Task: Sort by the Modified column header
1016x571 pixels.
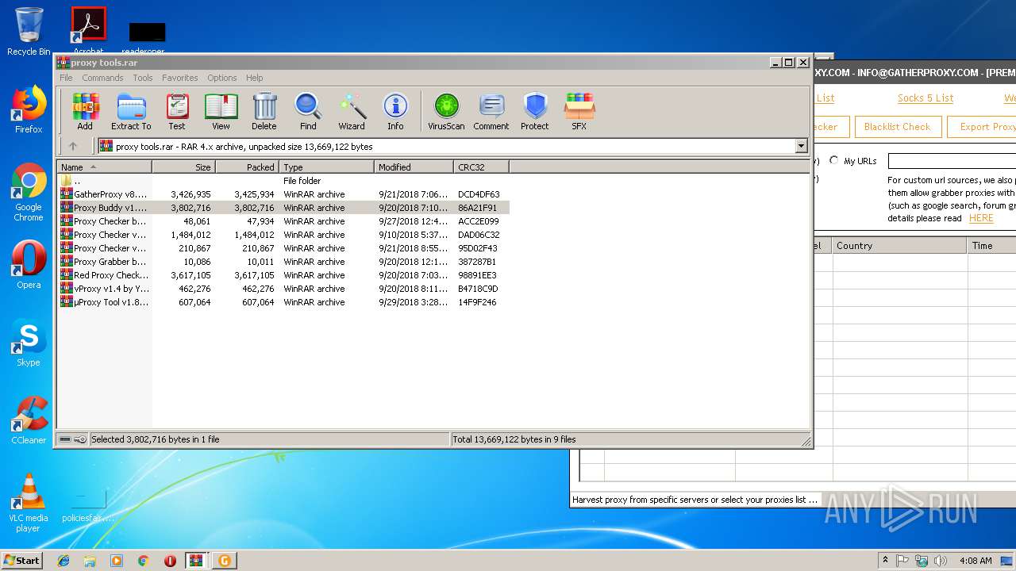Action: (414, 167)
